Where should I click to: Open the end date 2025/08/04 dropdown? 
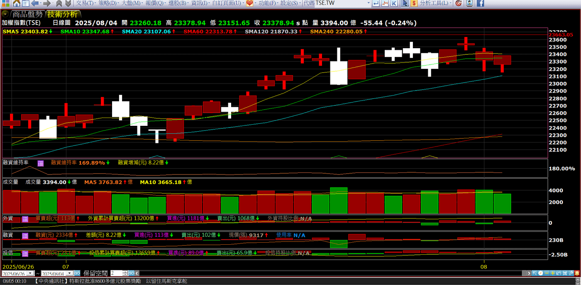(x=71, y=273)
